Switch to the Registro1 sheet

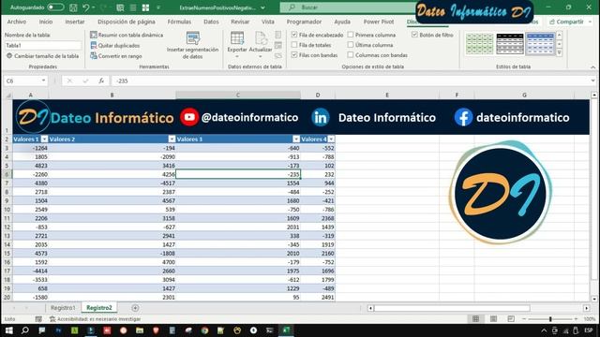tap(63, 308)
